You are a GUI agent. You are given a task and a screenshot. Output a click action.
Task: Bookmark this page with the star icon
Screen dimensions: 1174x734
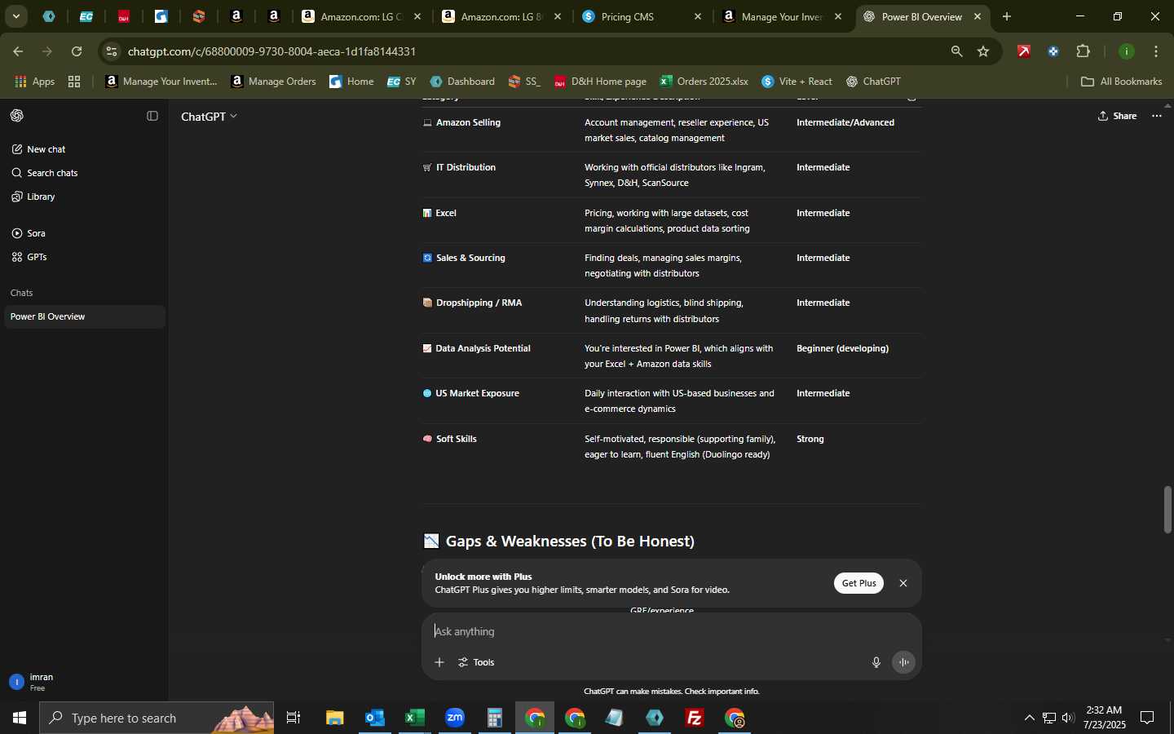pos(984,51)
